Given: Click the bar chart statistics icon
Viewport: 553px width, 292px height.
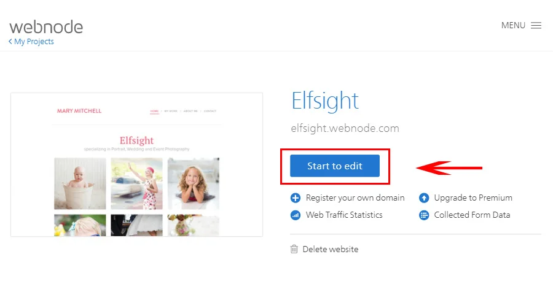Looking at the screenshot, I should pyautogui.click(x=296, y=215).
